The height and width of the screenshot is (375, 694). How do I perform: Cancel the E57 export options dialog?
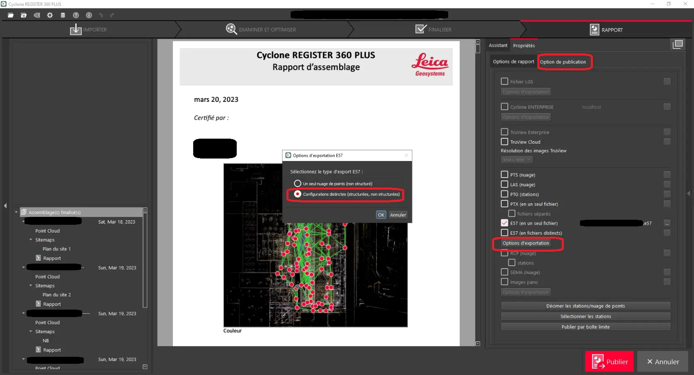[x=398, y=215]
